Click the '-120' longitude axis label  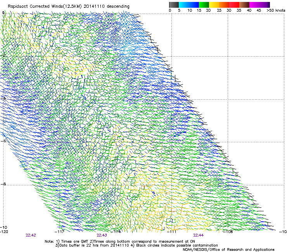click(4, 232)
